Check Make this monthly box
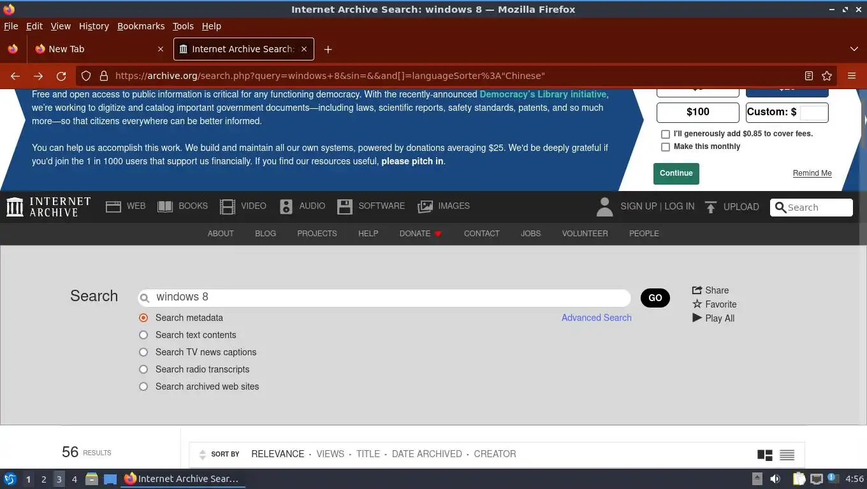This screenshot has width=867, height=489. [666, 147]
